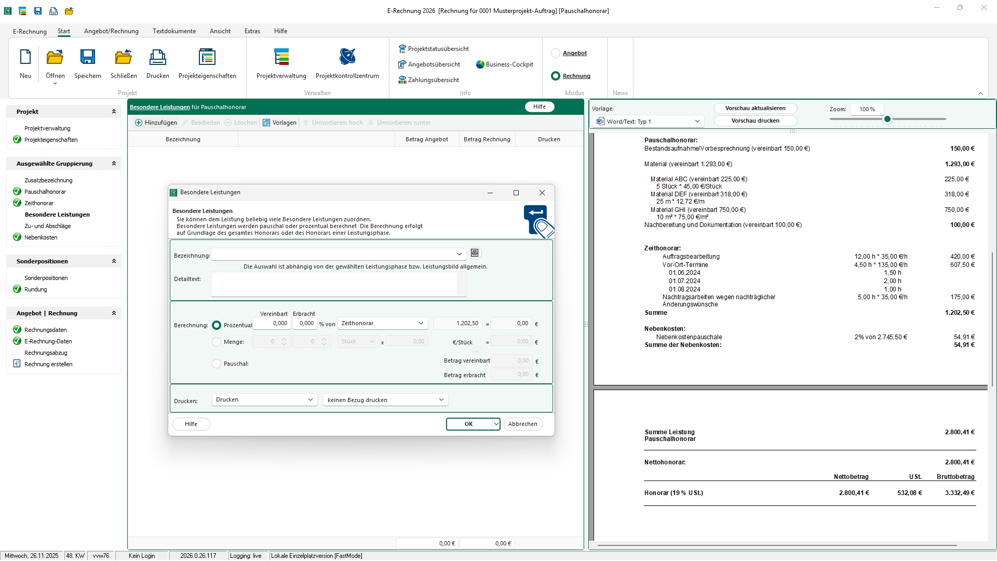Collapse the Sonderpositionen sidebar section
Image resolution: width=997 pixels, height=561 pixels.
click(x=114, y=261)
